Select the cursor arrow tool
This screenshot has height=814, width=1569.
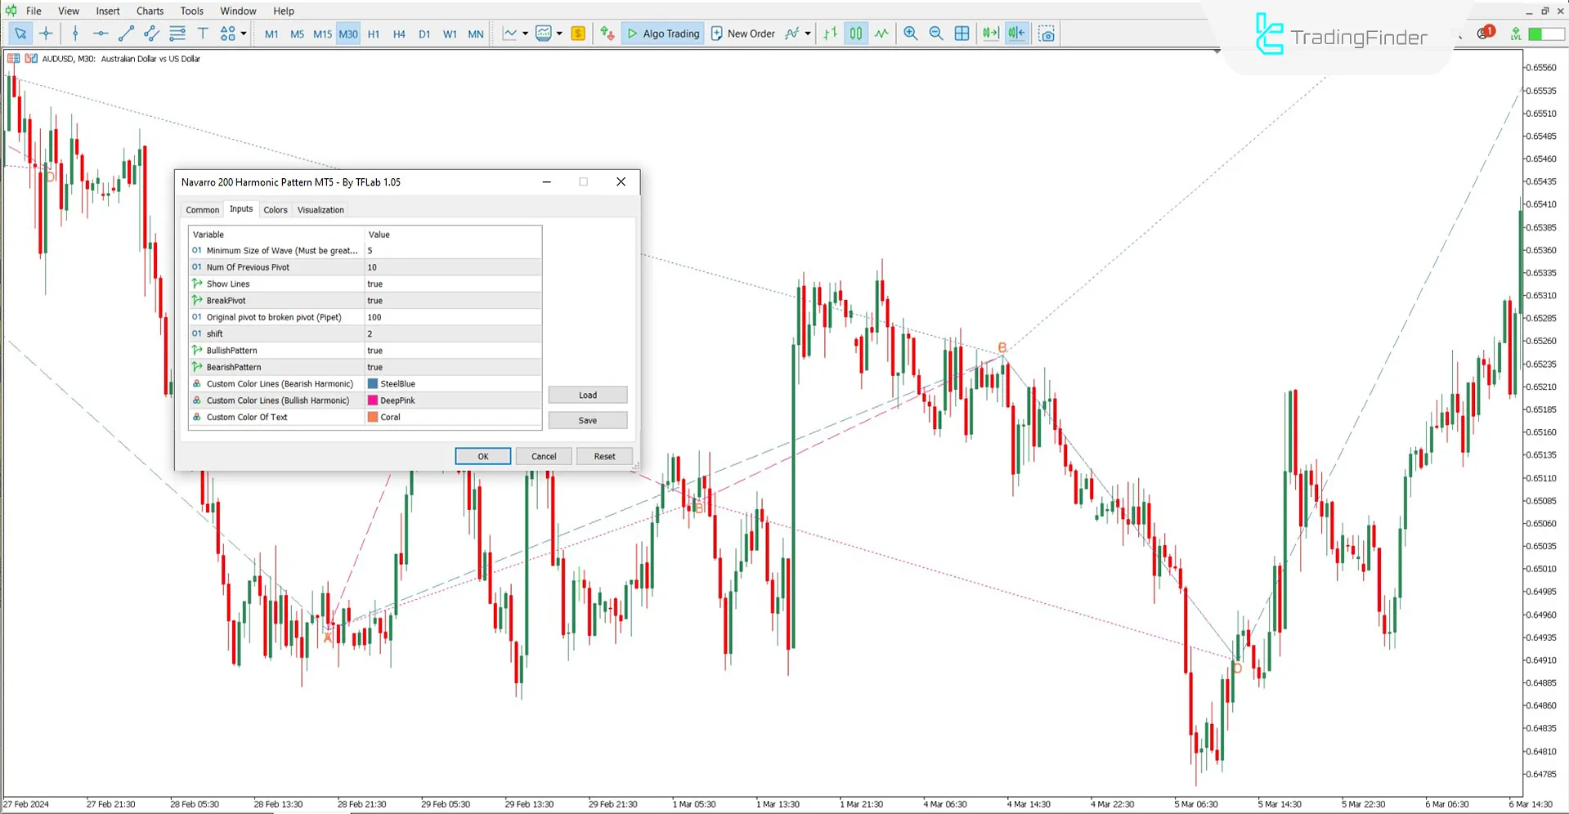tap(20, 34)
